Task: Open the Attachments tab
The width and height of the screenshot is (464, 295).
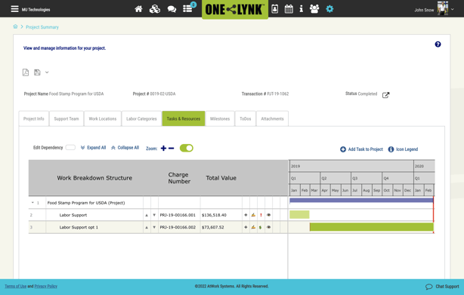Action: [272, 118]
